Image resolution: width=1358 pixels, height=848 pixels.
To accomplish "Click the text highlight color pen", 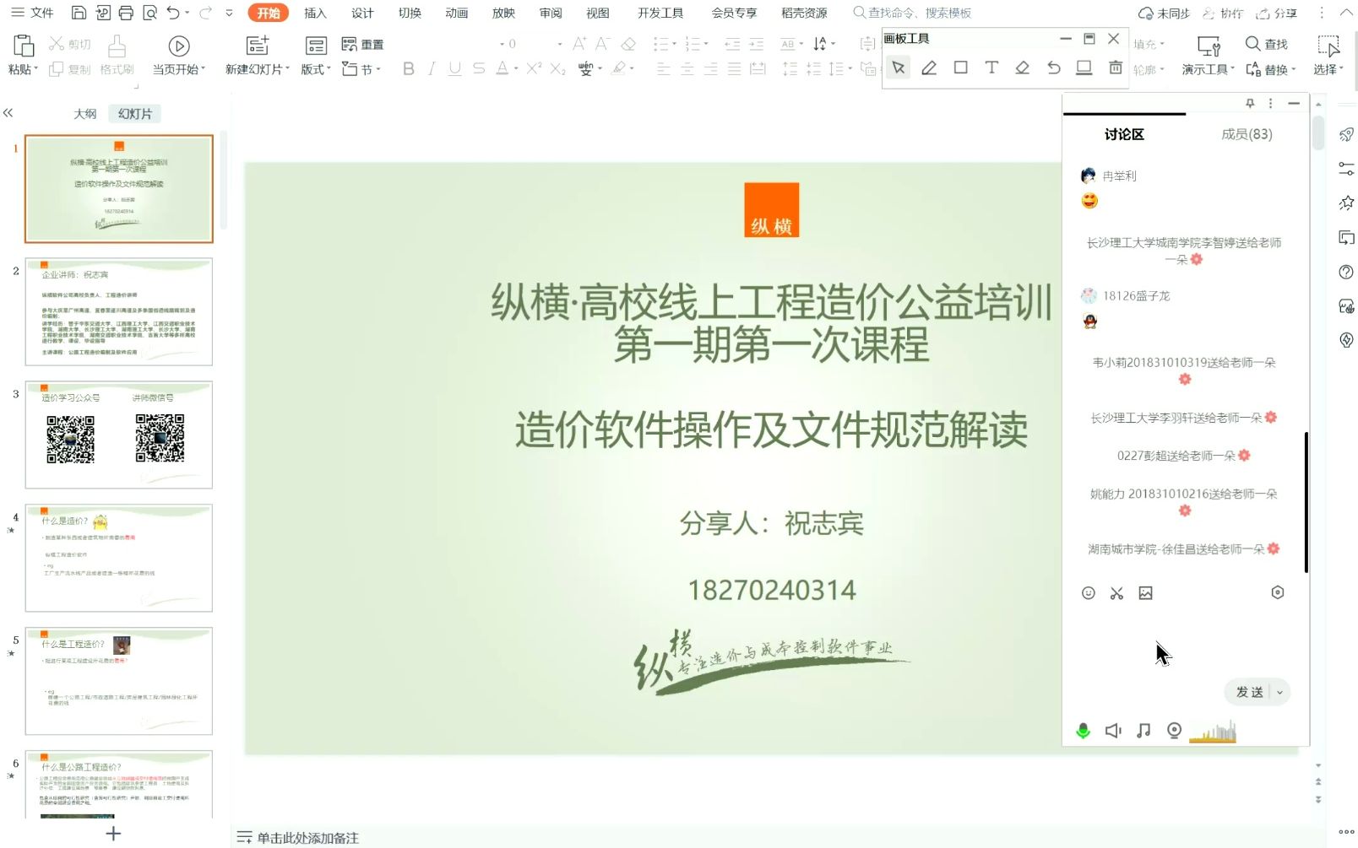I will click(x=619, y=69).
